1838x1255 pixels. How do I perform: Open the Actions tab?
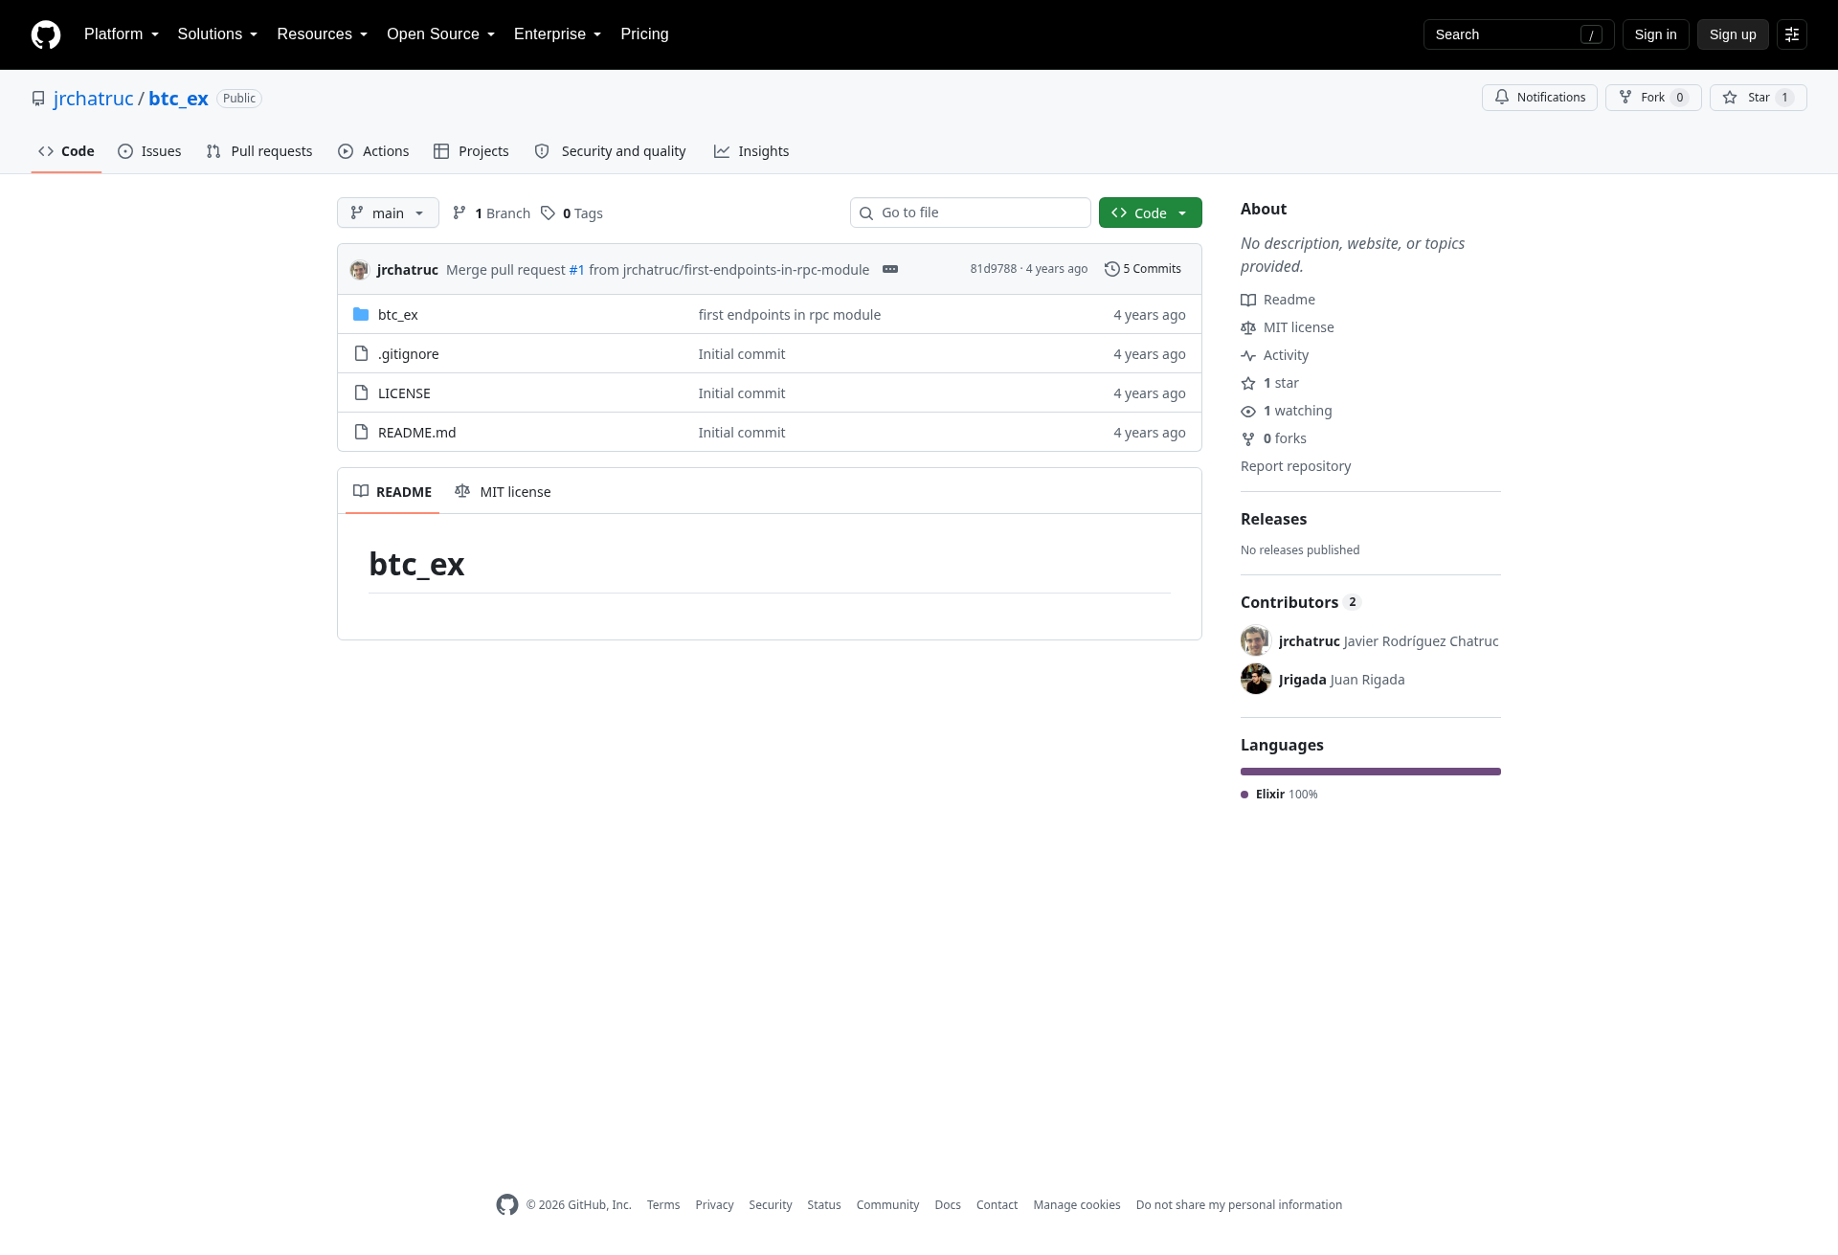(x=373, y=151)
